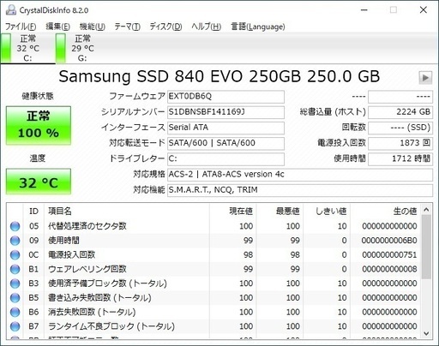
Task: Click the blue status icon for ID B1
Action: point(15,269)
